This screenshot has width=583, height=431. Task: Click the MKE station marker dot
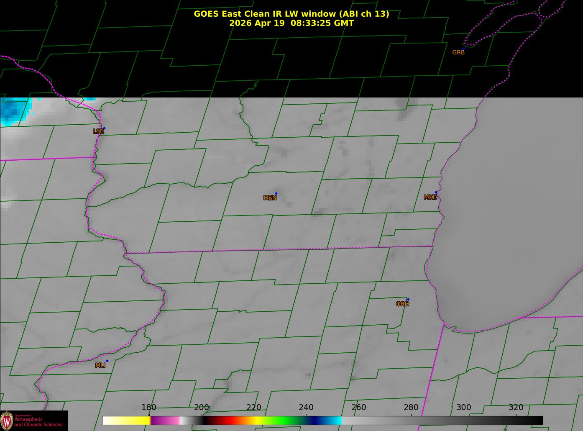[x=436, y=192]
